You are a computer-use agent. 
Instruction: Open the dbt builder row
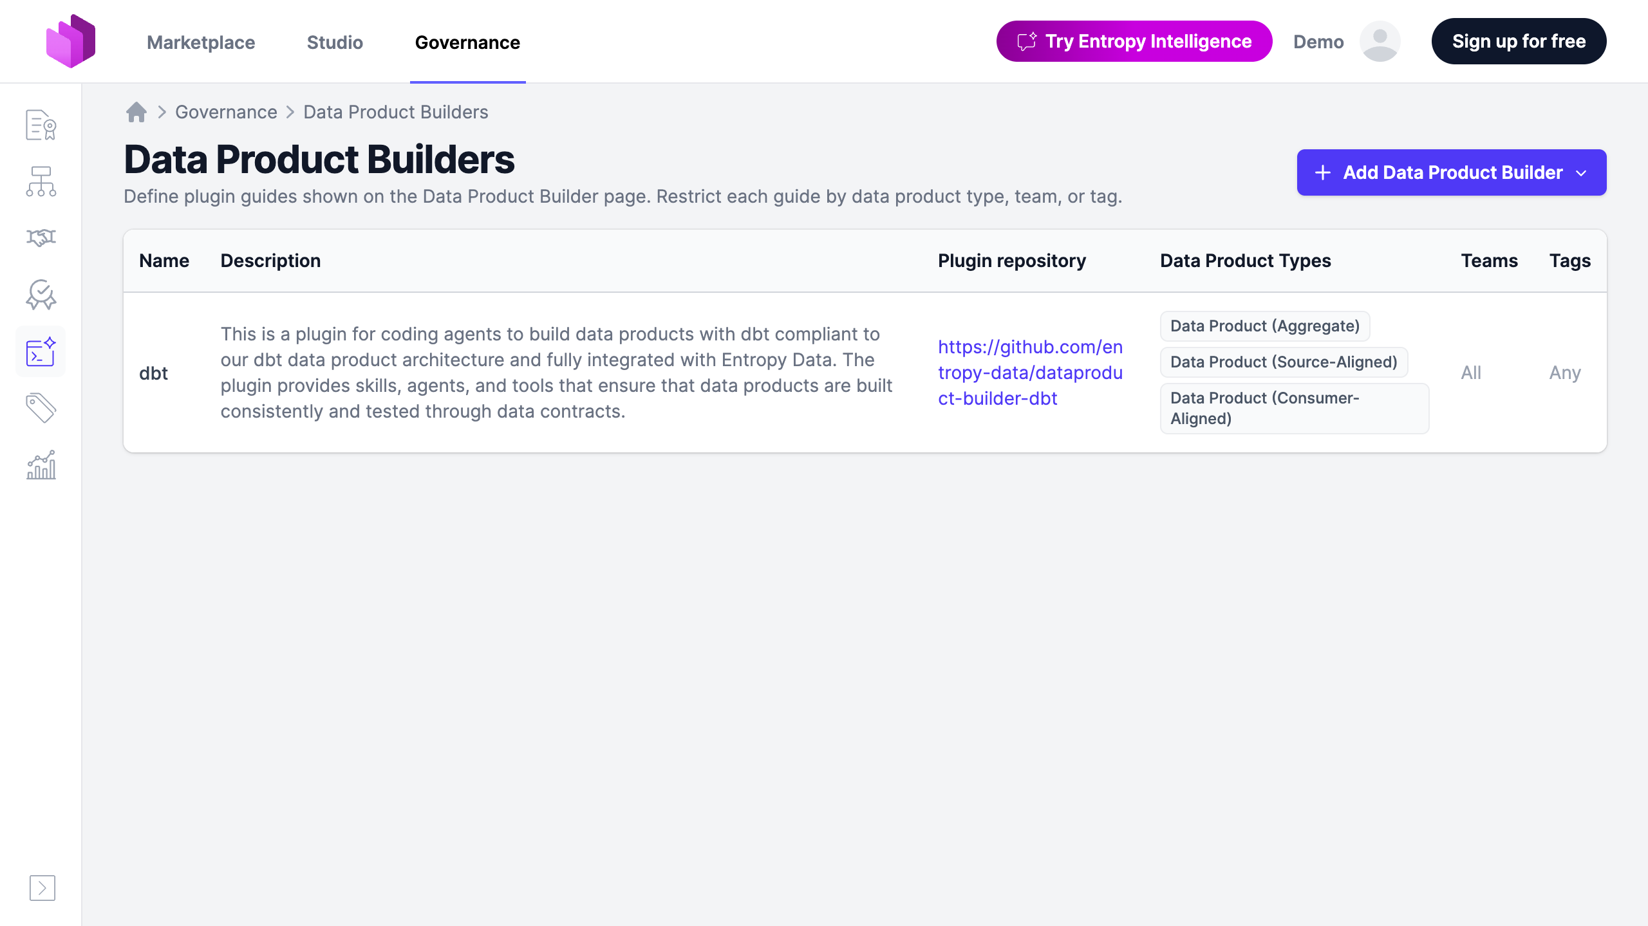(865, 373)
